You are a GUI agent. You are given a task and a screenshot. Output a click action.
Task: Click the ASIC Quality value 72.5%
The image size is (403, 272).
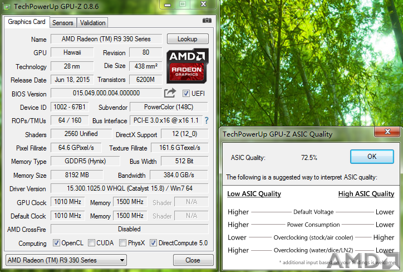coord(309,158)
